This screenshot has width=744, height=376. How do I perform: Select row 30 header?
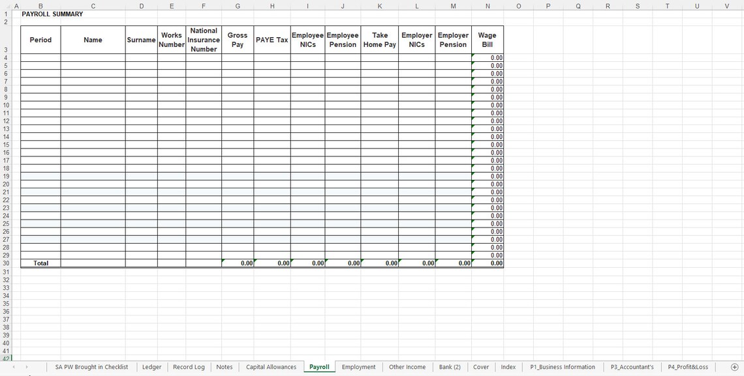tap(6, 263)
